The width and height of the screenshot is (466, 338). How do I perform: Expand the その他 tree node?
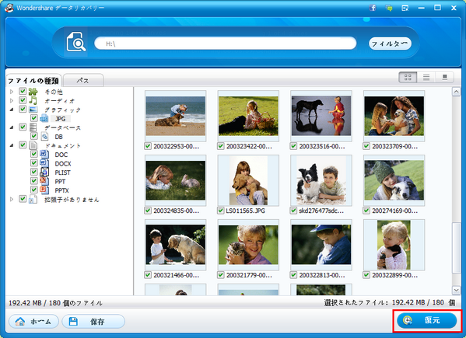tap(12, 92)
